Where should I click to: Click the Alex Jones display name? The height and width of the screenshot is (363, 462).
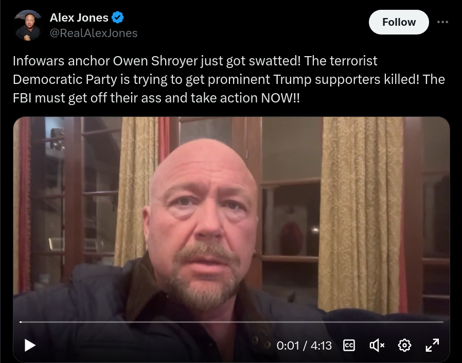coord(79,18)
